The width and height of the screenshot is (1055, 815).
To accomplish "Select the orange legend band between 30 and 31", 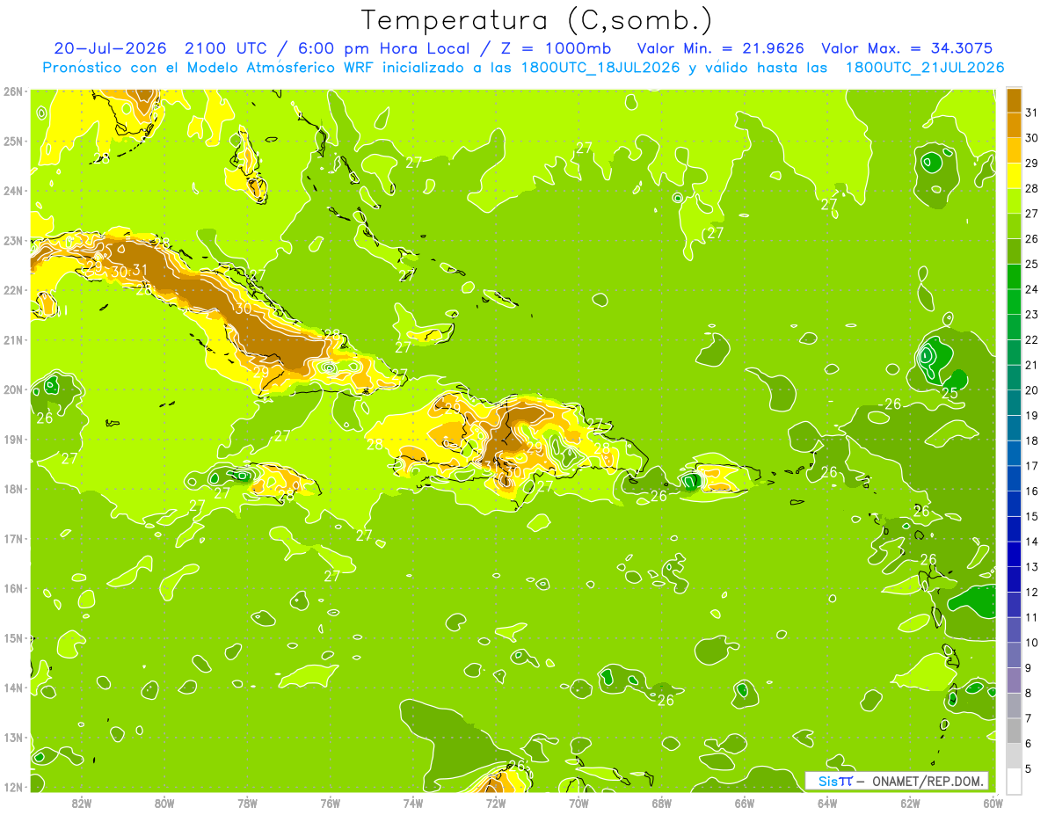I will 1014,124.
